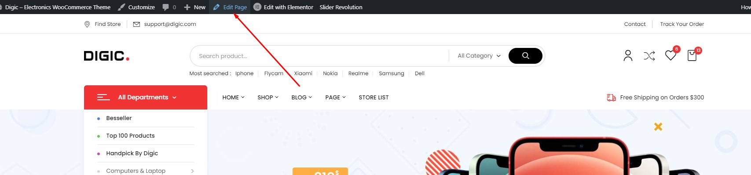Select Top 100 Products category

click(x=130, y=136)
